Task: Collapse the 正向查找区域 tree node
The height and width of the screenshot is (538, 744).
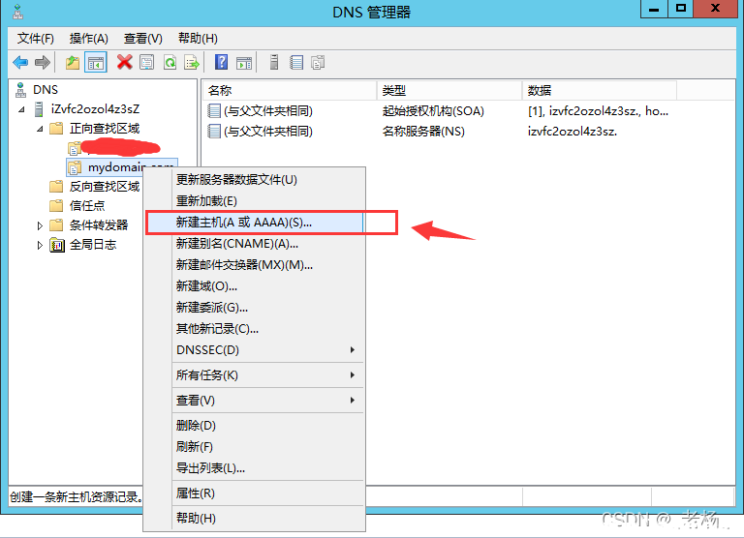Action: coord(40,129)
